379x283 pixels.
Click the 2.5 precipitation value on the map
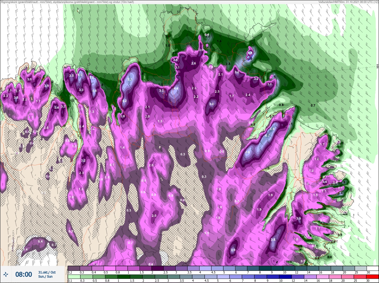(217, 92)
